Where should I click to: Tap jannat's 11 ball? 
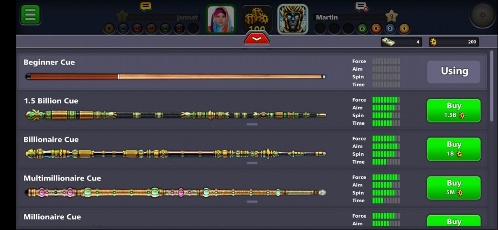point(137,29)
